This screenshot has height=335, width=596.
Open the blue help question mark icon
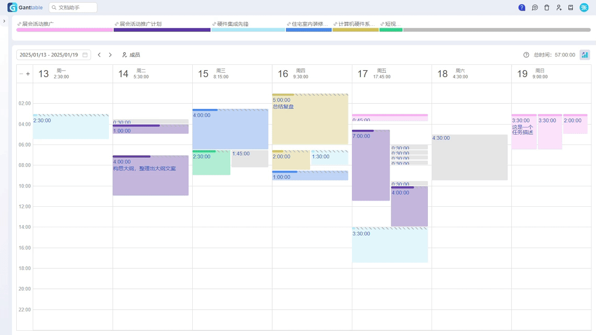click(522, 8)
